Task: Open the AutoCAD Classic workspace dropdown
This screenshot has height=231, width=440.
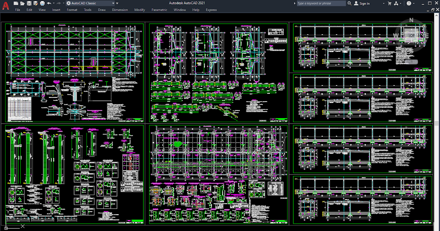Action: point(113,3)
